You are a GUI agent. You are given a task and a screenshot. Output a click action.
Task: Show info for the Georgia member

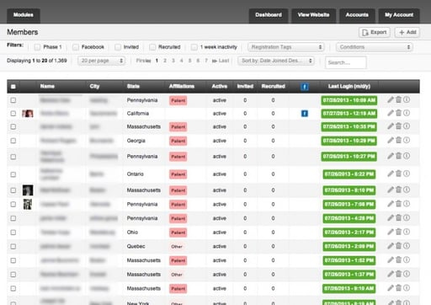pyautogui.click(x=407, y=140)
